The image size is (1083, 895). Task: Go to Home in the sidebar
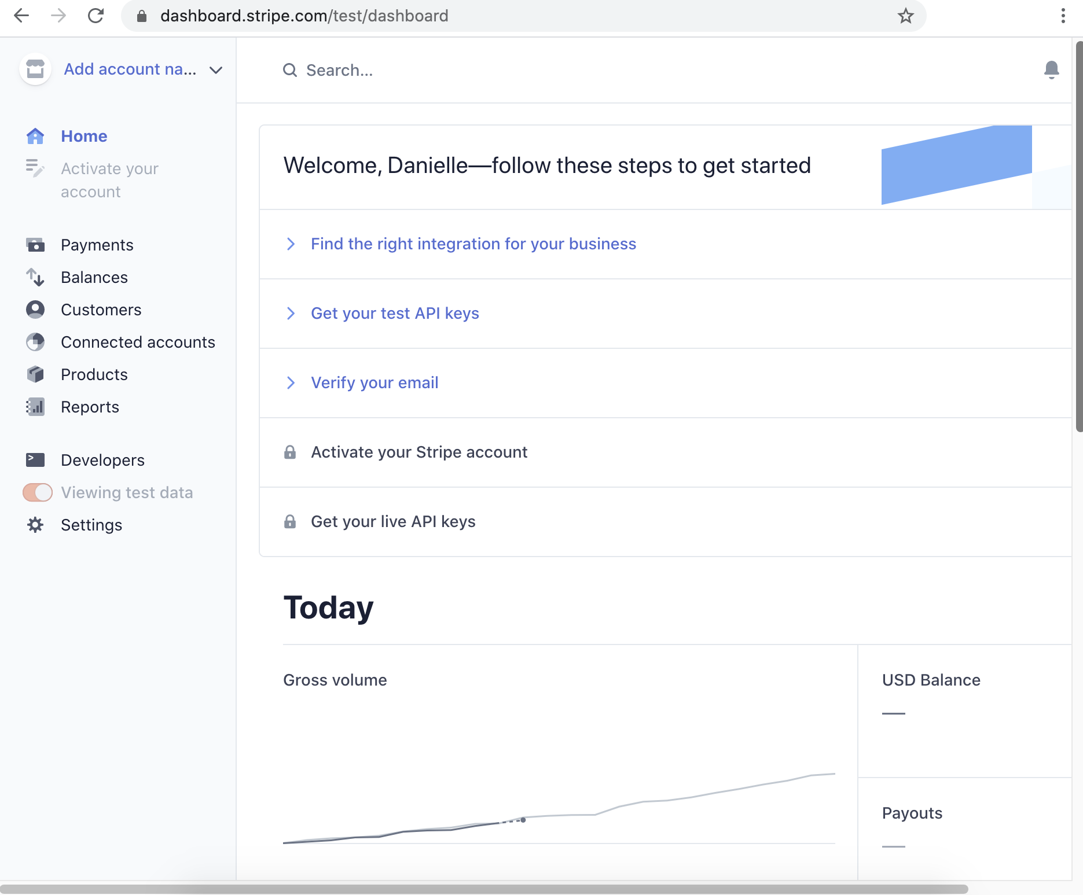[84, 136]
